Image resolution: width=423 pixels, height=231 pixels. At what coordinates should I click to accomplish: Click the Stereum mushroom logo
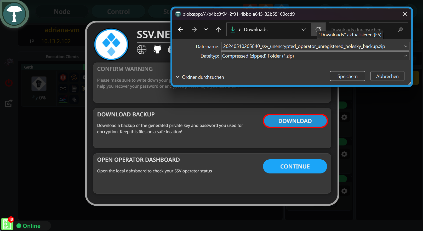(14, 14)
